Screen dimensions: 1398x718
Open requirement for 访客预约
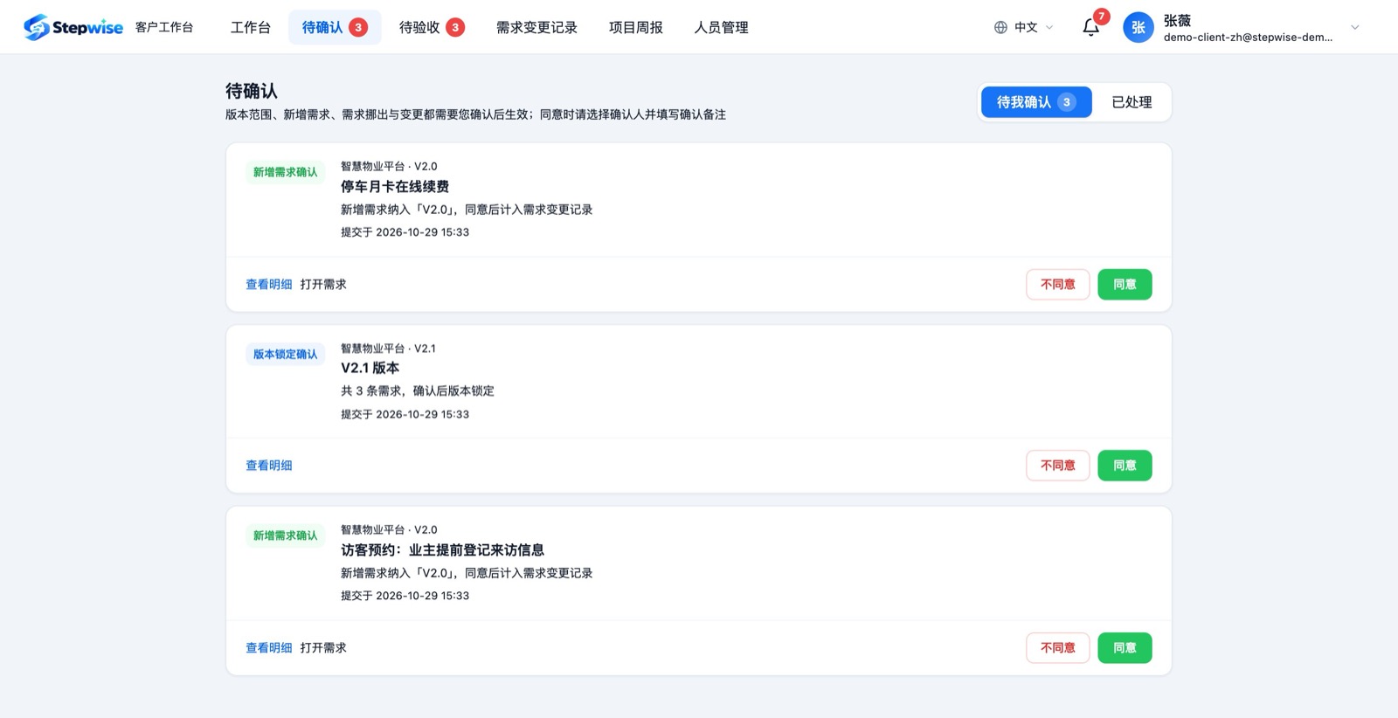(323, 647)
